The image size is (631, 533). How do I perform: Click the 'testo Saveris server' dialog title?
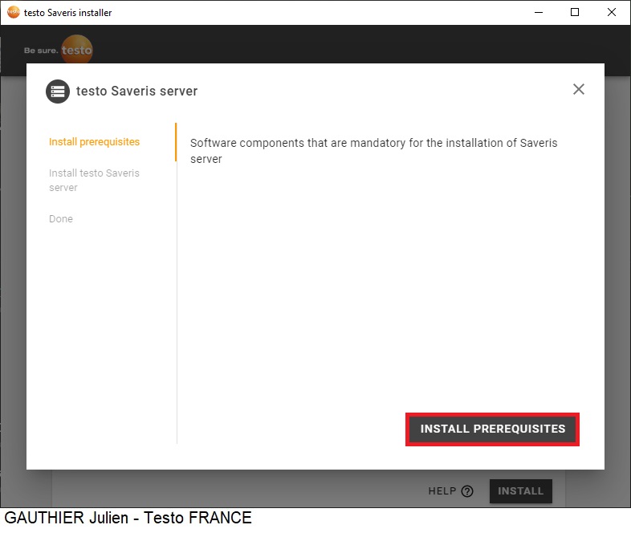[x=136, y=92]
